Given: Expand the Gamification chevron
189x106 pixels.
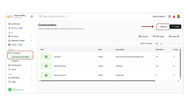Looking at the screenshot, I should [x=32, y=65].
